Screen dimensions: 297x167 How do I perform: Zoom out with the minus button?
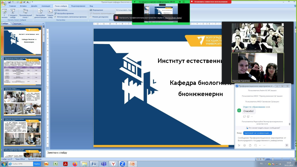coord(273,159)
